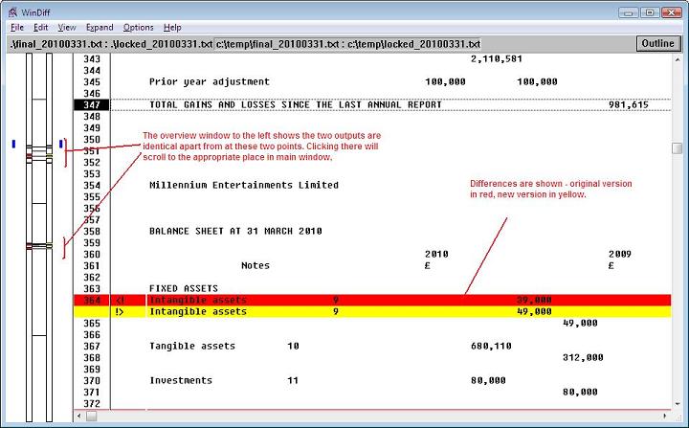The image size is (689, 428).
Task: Click the 'Investments' line
Action: (181, 380)
